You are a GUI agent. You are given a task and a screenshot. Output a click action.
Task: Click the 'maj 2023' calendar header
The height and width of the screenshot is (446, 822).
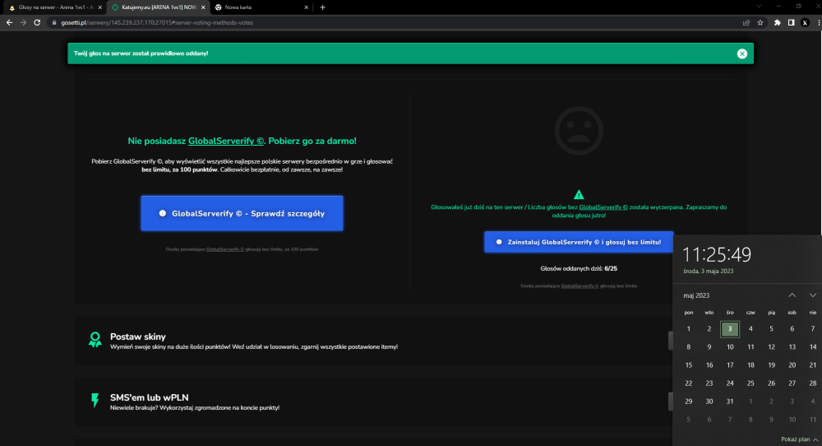click(x=696, y=295)
